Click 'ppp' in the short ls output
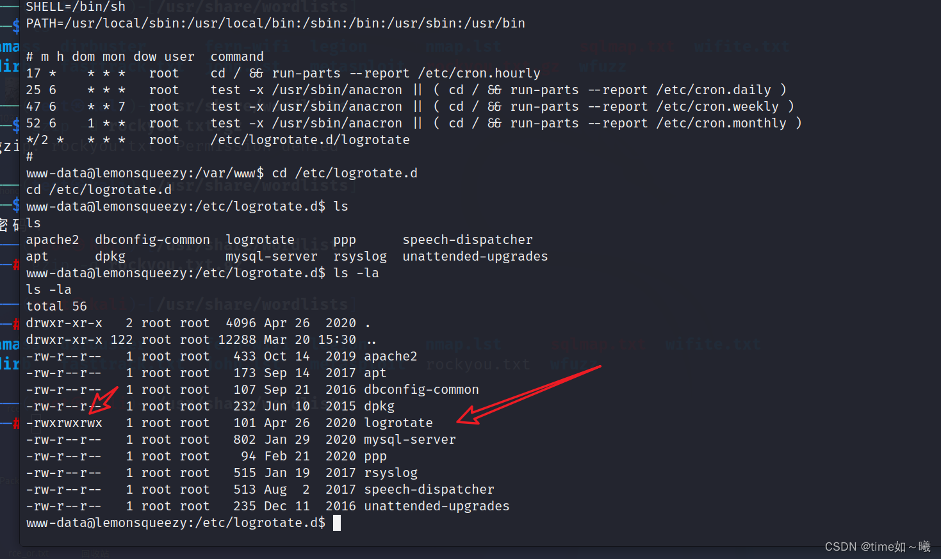 click(345, 241)
